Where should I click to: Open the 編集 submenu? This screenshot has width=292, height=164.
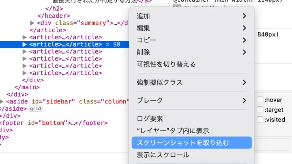point(191,28)
